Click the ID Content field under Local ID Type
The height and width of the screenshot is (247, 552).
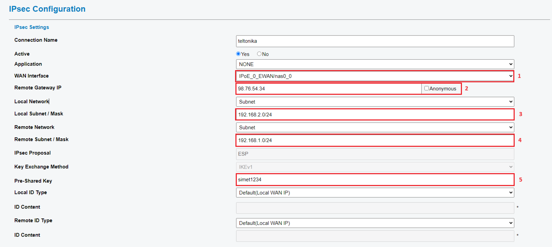coord(375,208)
